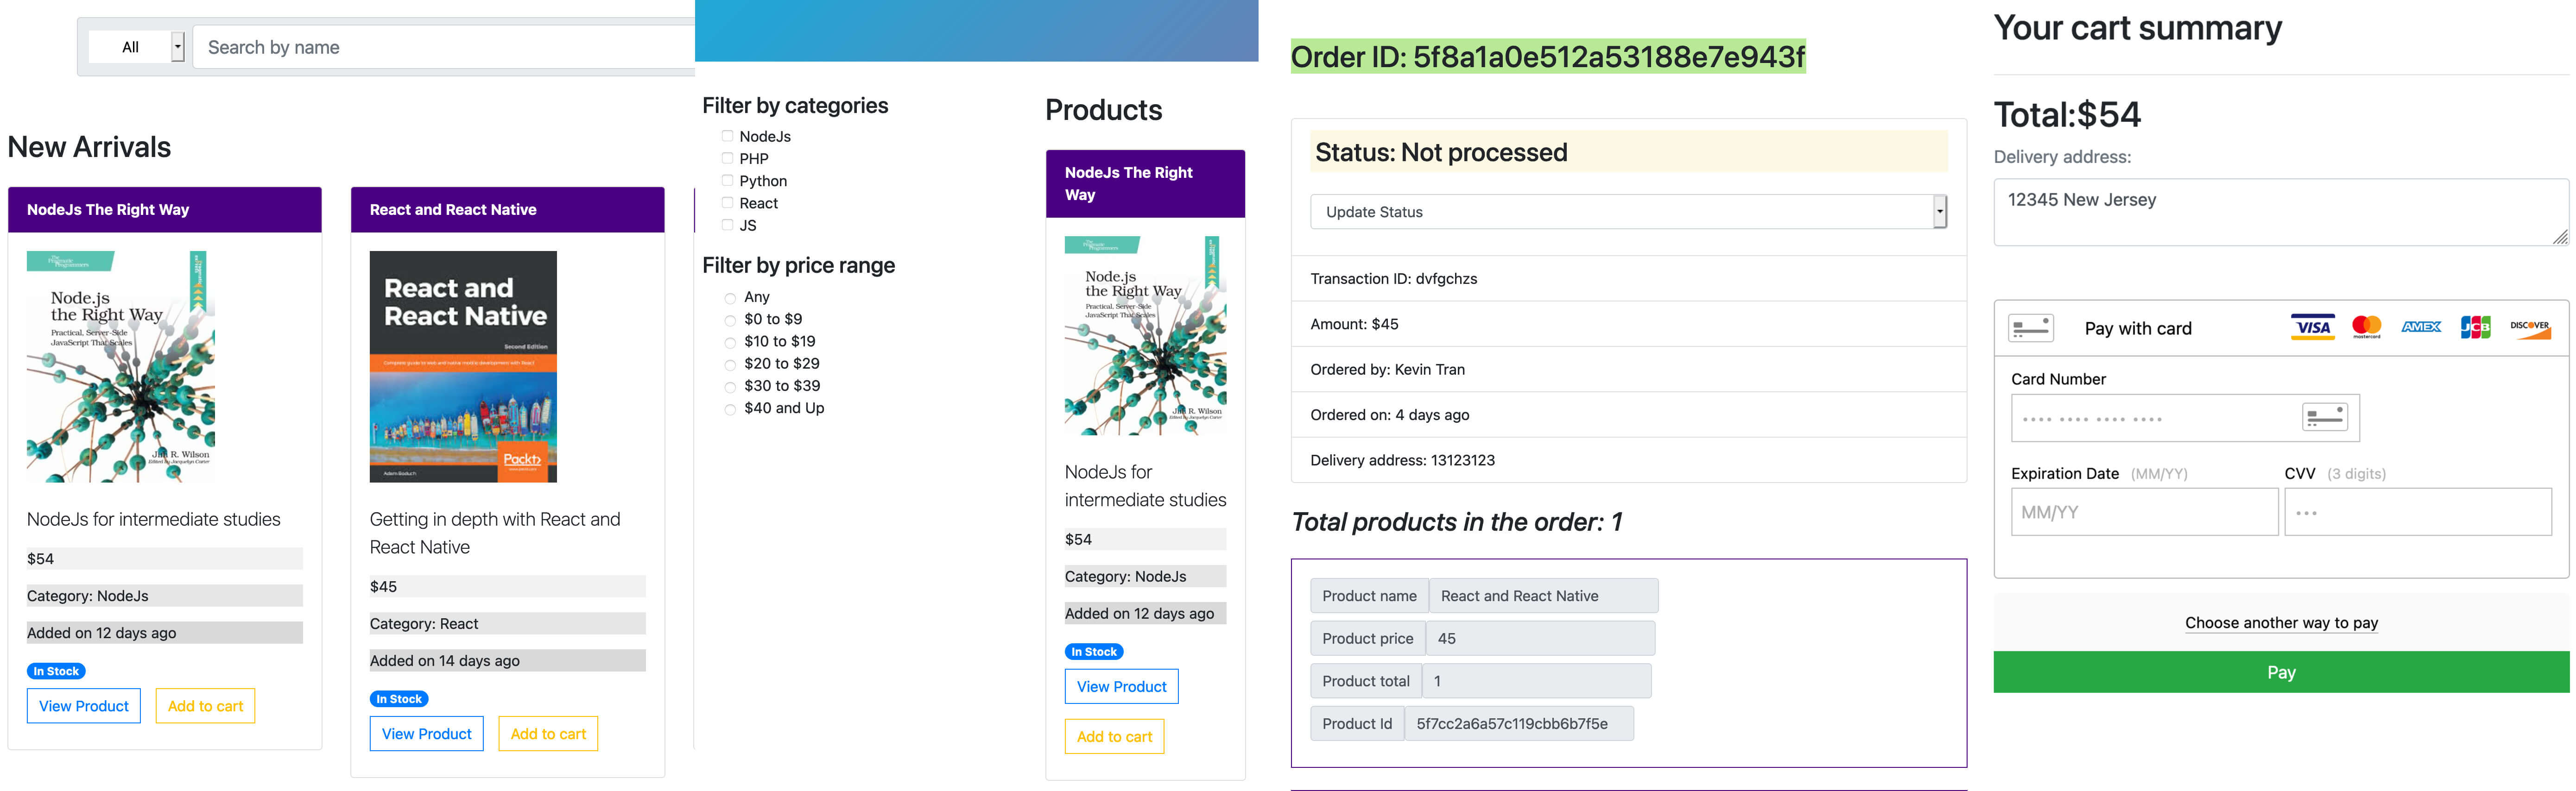The height and width of the screenshot is (791, 2576).
Task: Click the card icon inside Card Number field
Action: pos(2324,417)
